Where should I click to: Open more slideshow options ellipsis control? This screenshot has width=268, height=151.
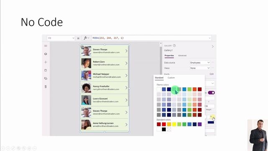click(x=34, y=148)
